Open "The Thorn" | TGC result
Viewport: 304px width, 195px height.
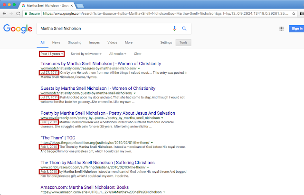pyautogui.click(x=58, y=138)
